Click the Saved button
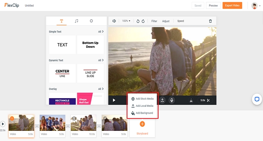The width and height of the screenshot is (263, 141). [x=198, y=6]
